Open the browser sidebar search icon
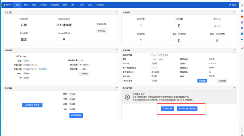Viewport: 244px width, 136px height. 242,5
